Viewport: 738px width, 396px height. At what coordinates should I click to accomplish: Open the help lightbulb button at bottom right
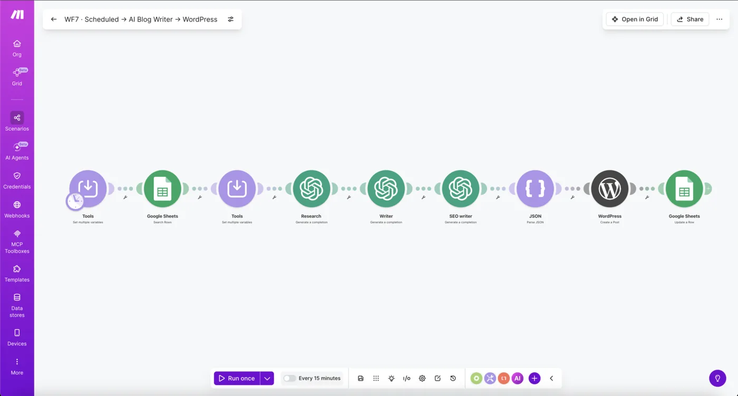coord(717,378)
